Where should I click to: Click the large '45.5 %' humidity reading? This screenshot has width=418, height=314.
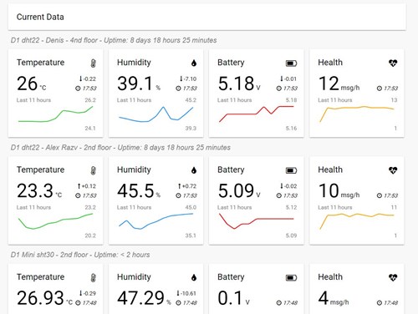click(139, 191)
